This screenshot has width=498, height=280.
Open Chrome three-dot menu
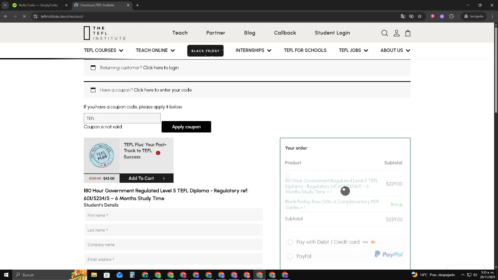pos(492,16)
